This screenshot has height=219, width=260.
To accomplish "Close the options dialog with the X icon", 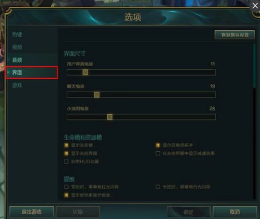I will pos(255,6).
